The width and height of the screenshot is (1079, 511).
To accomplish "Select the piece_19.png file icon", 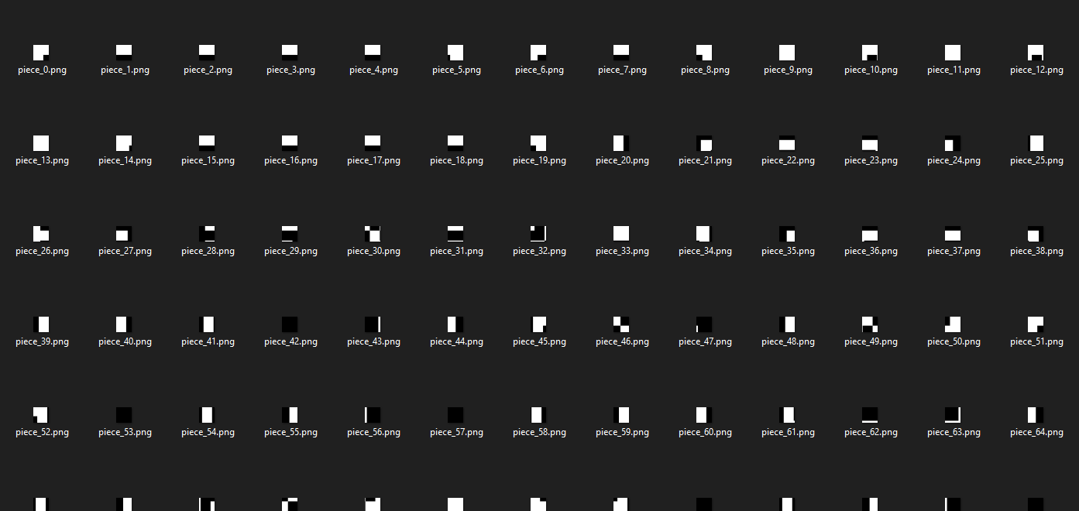I will (539, 143).
